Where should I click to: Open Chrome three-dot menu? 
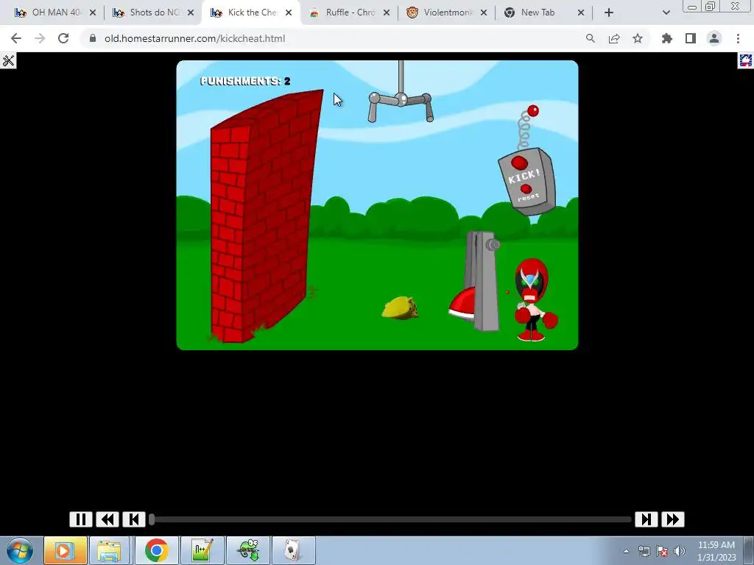[x=738, y=38]
